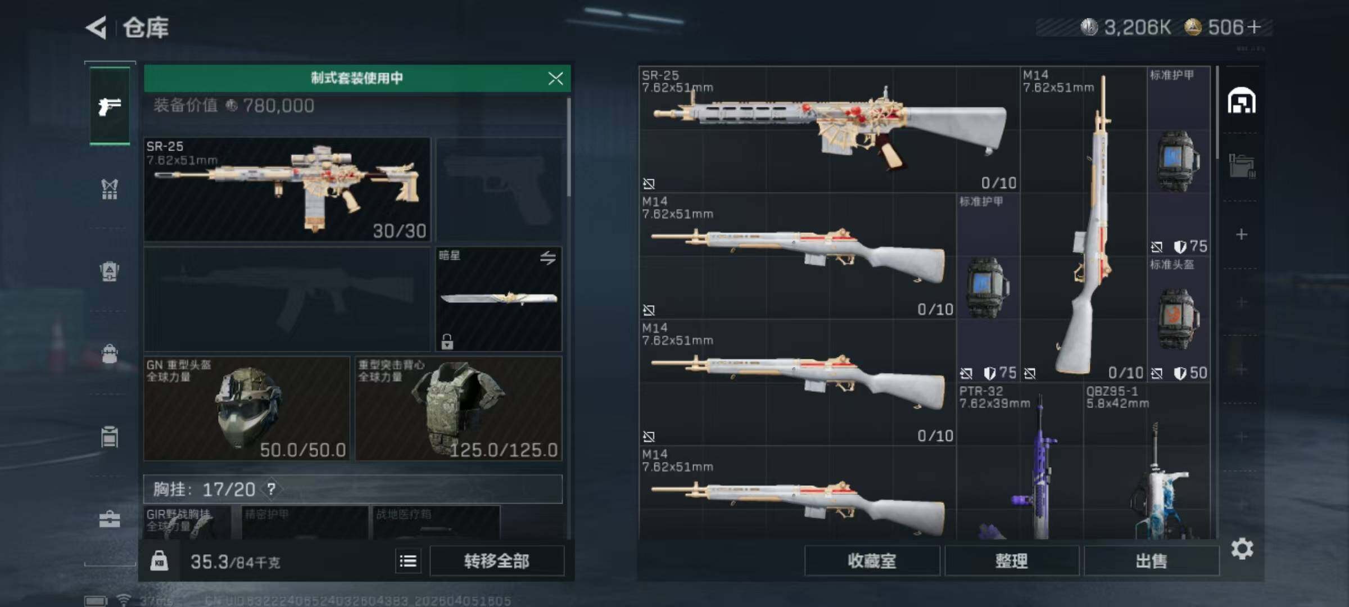
Task: Open the tactical vest category icon
Action: [110, 189]
